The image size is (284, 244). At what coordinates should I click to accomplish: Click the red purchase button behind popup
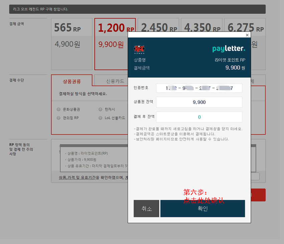258,195
